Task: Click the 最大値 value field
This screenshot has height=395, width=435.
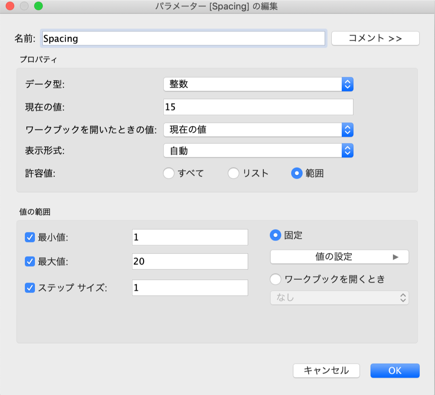Action: click(x=190, y=262)
